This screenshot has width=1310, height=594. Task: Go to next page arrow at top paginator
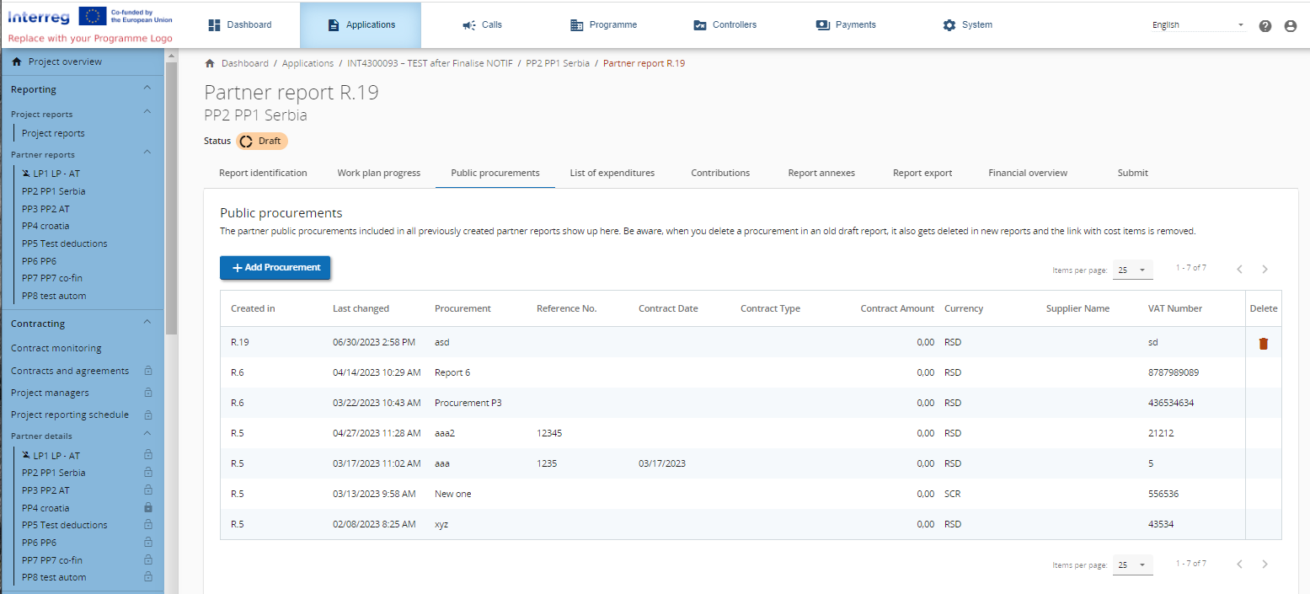tap(1265, 270)
